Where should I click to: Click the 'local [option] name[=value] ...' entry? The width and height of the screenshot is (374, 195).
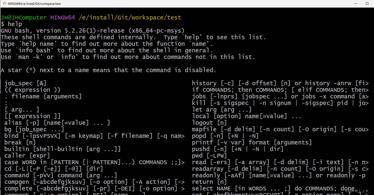[x=247, y=116]
